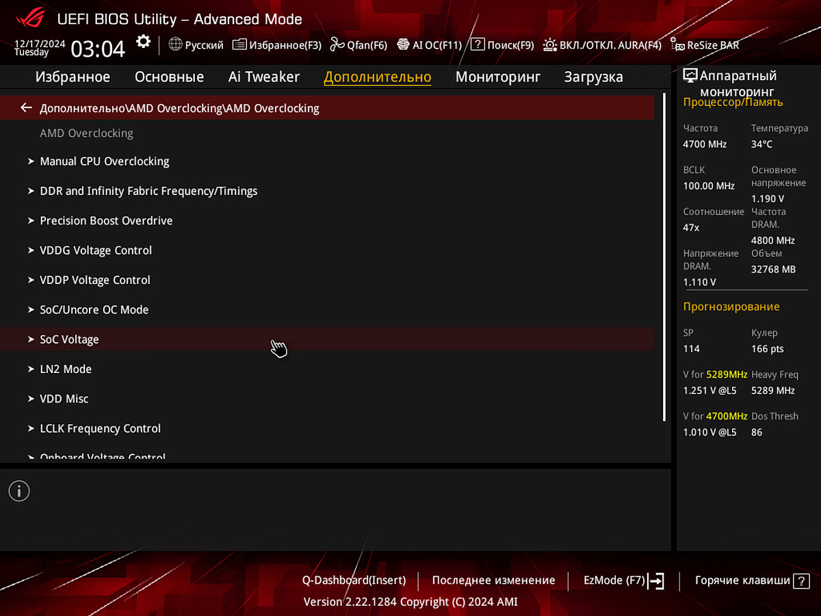Click the temperature value 34°C

tap(762, 144)
